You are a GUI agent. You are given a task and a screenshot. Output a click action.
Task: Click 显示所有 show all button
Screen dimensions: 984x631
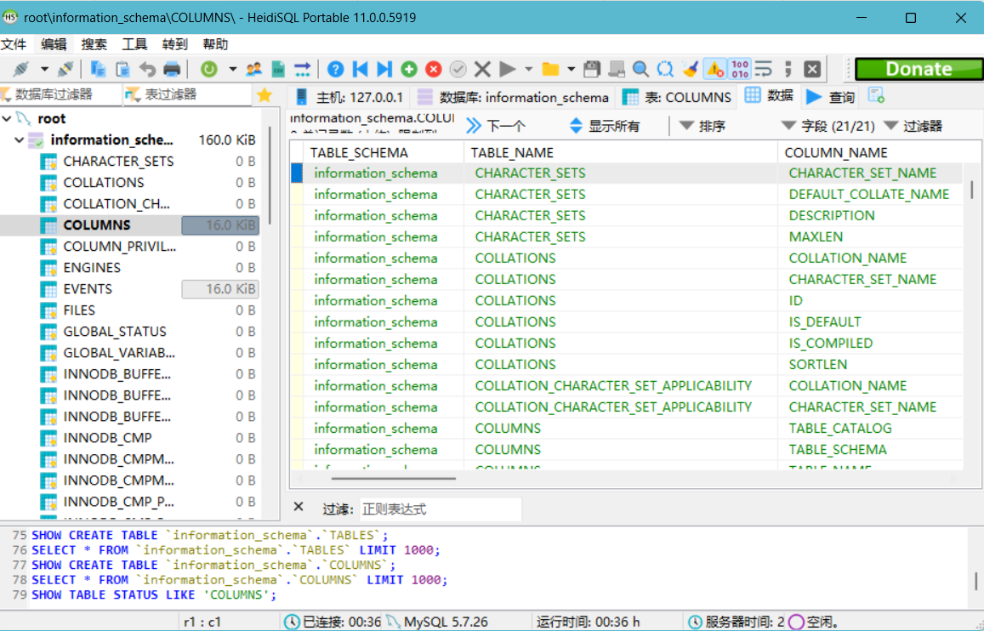tap(605, 126)
